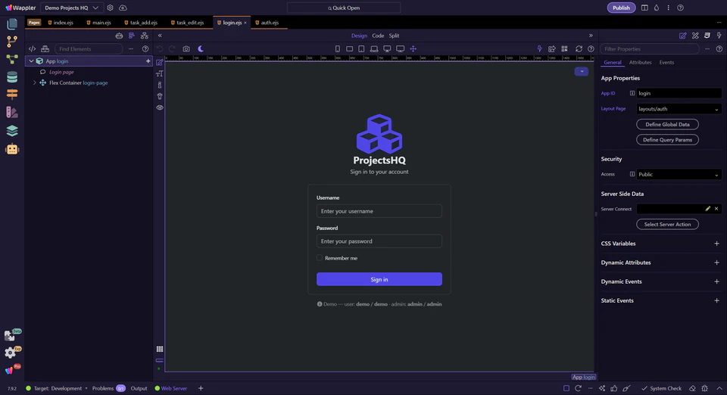The image size is (727, 395).
Task: Expand the Flex Container login-page node
Action: coord(34,83)
